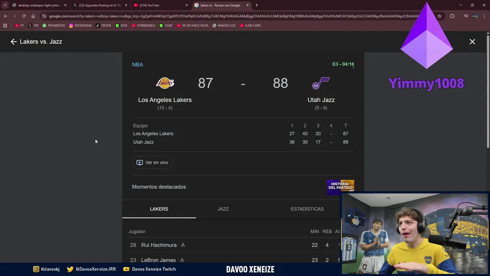The width and height of the screenshot is (490, 276).
Task: Click the address bar URL
Action: click(x=234, y=16)
